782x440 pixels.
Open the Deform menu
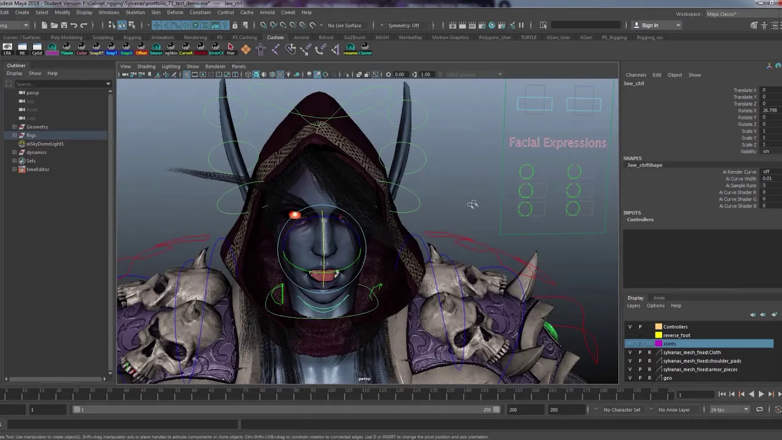(x=175, y=12)
